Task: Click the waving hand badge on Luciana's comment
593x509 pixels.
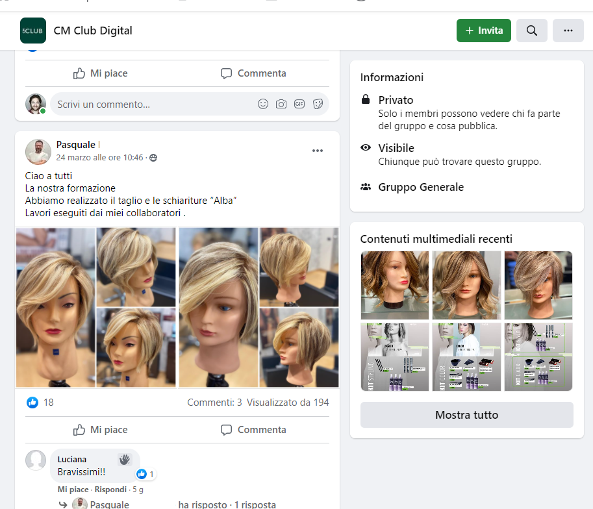Action: point(125,460)
